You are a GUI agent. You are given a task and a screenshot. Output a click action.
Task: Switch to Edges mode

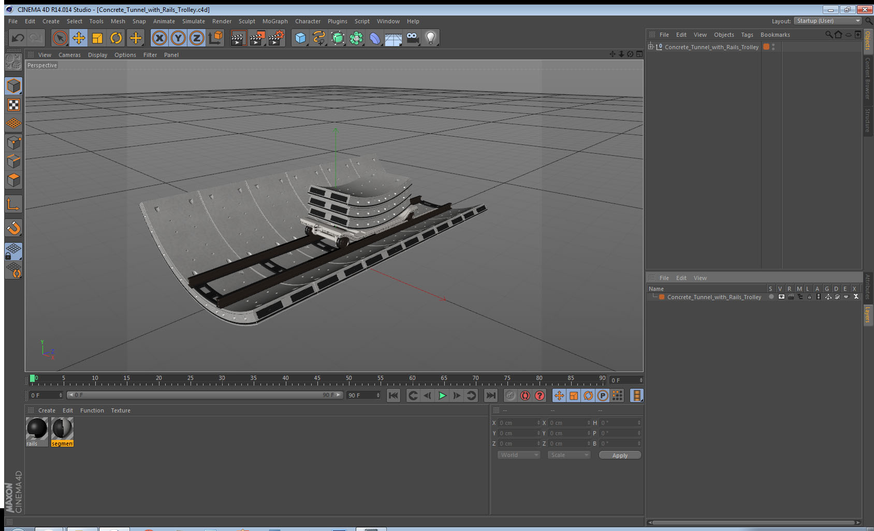pos(13,161)
